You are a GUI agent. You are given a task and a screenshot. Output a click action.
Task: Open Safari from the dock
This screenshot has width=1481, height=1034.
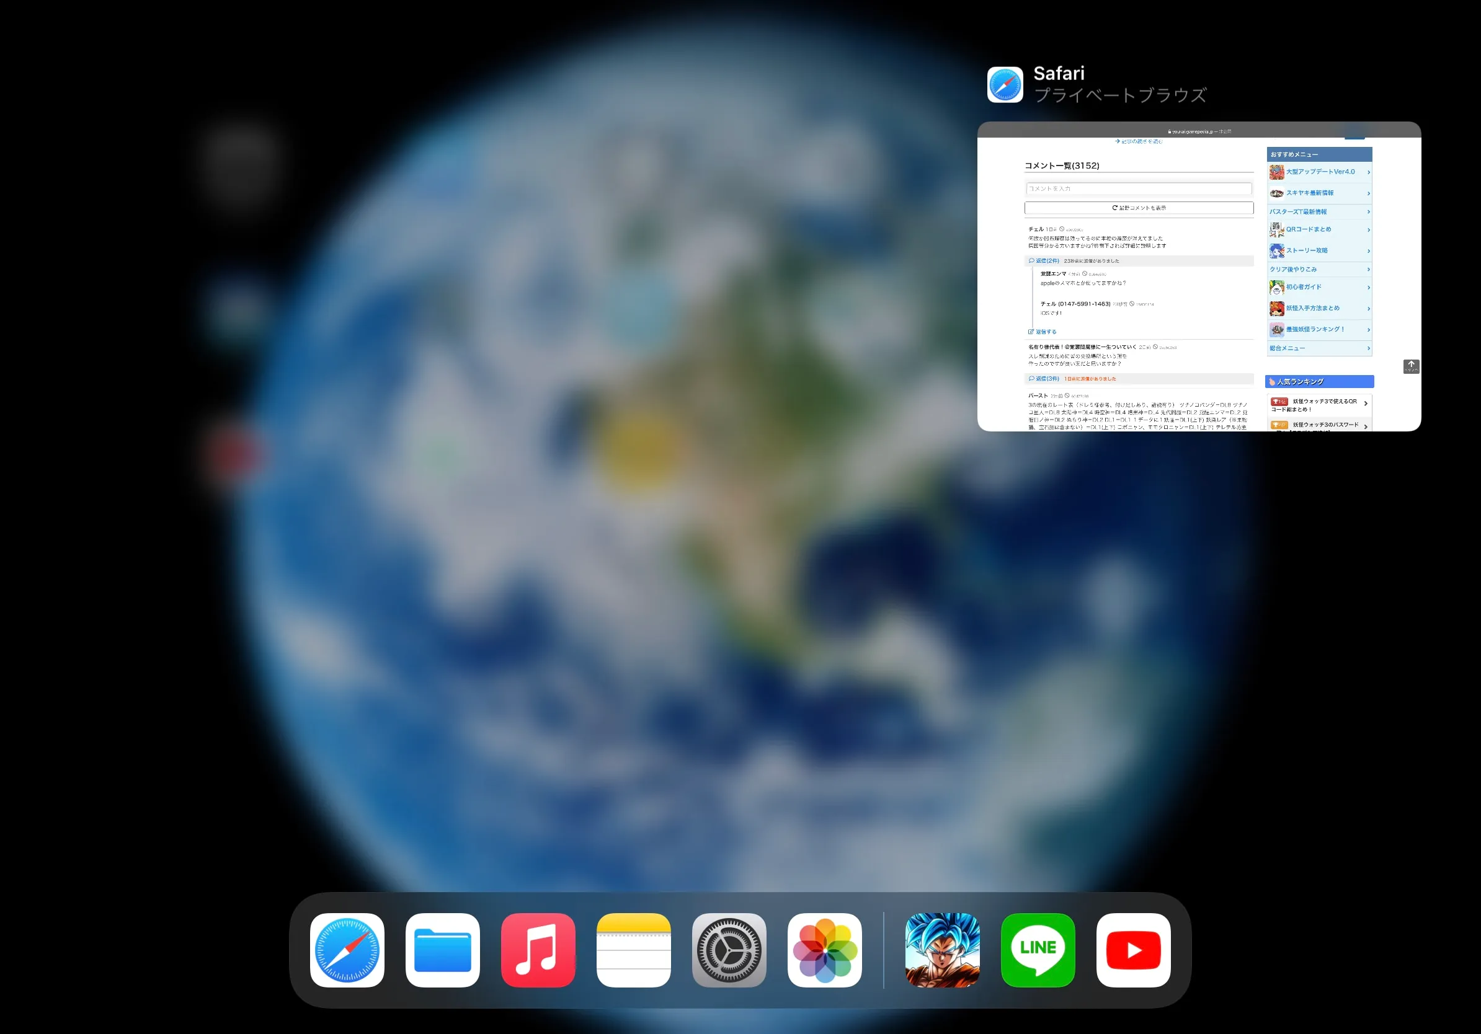pyautogui.click(x=347, y=950)
